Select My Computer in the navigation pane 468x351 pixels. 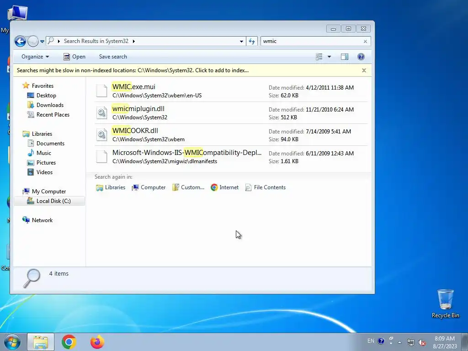point(48,191)
